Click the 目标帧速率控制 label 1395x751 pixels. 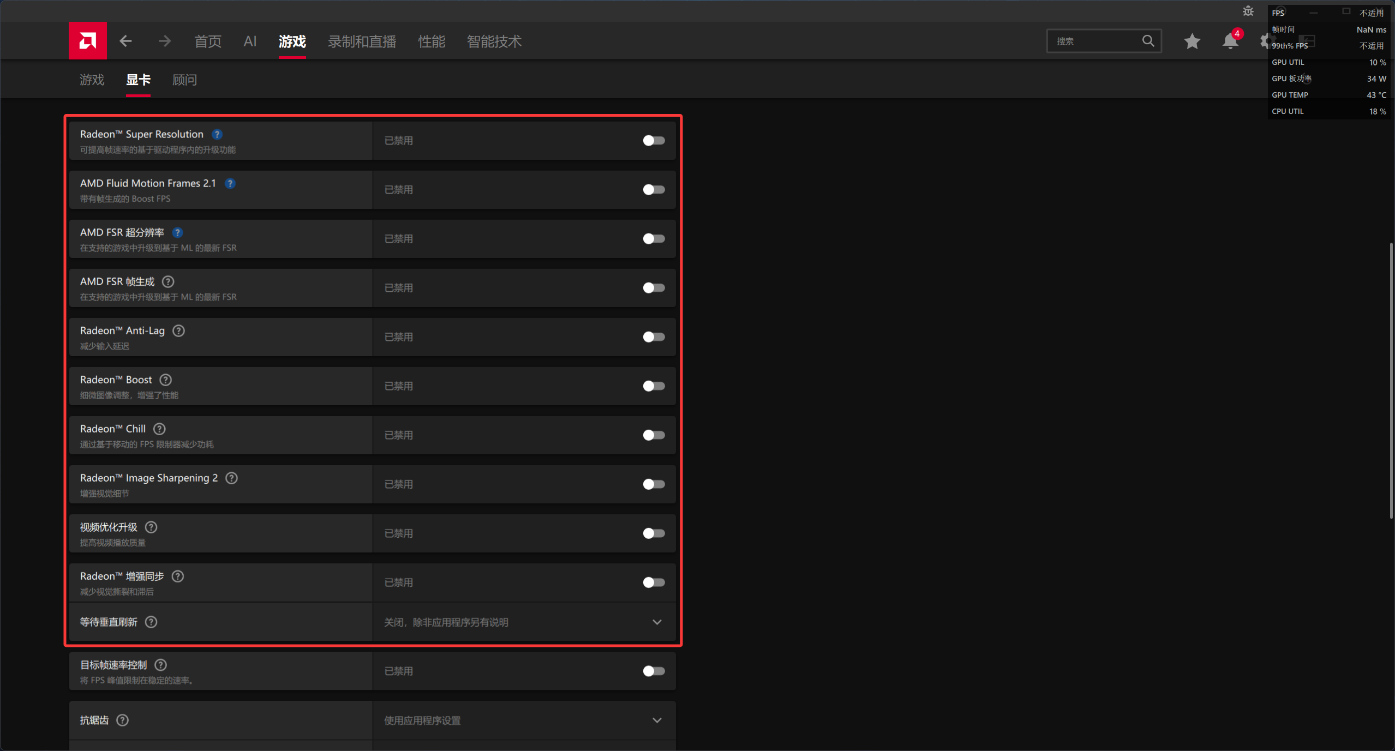tap(113, 665)
